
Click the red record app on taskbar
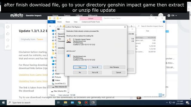coord(86,103)
